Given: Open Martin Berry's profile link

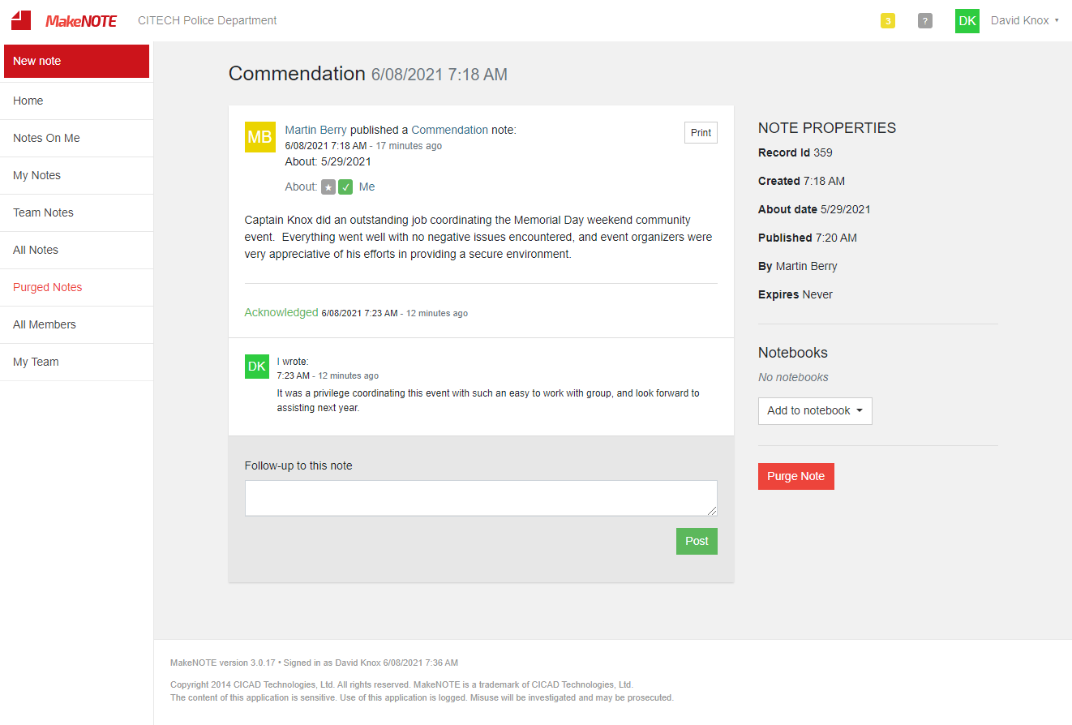Looking at the screenshot, I should pos(316,130).
